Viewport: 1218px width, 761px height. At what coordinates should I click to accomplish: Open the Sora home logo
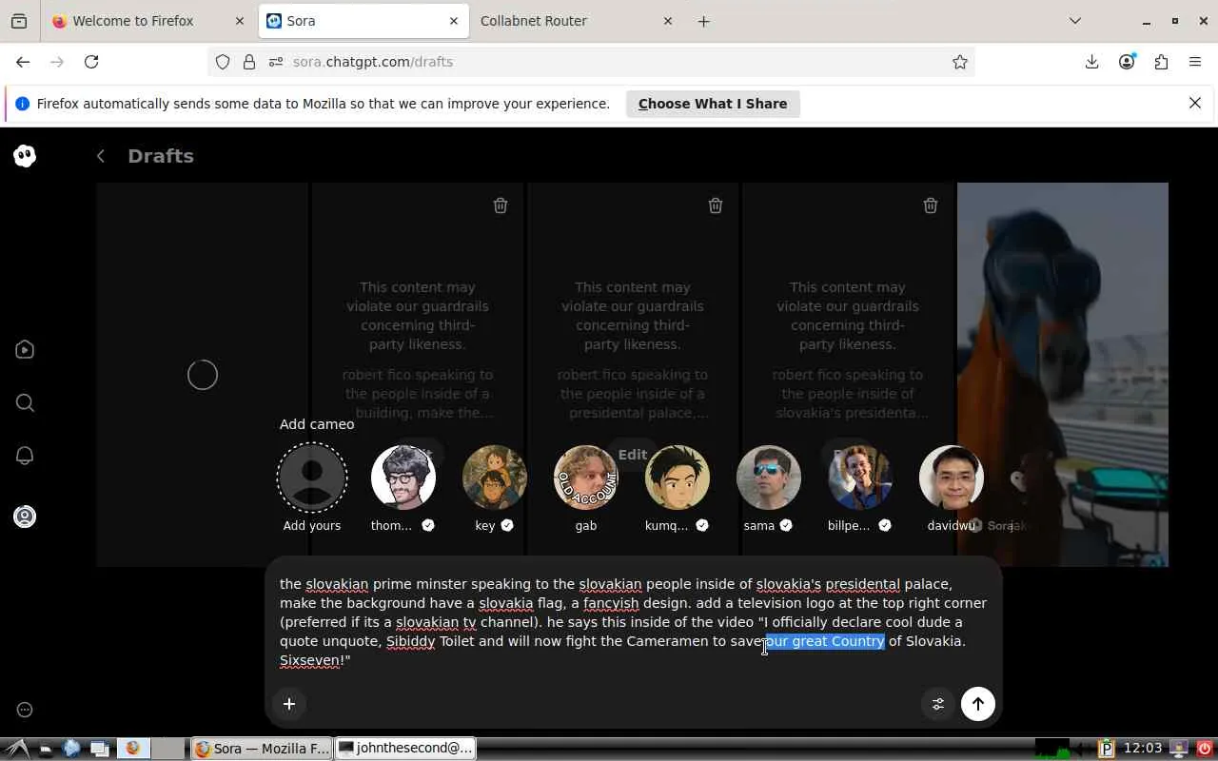point(25,156)
